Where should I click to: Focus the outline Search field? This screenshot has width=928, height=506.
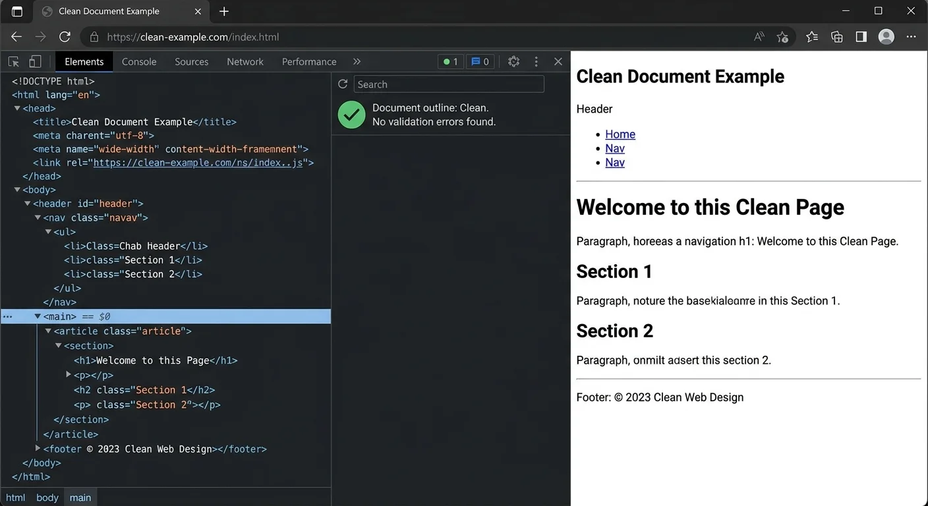click(449, 84)
